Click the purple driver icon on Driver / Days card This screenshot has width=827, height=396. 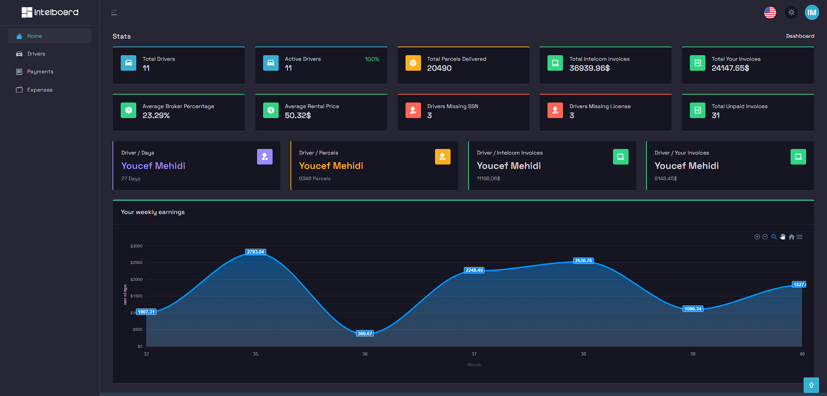click(265, 157)
